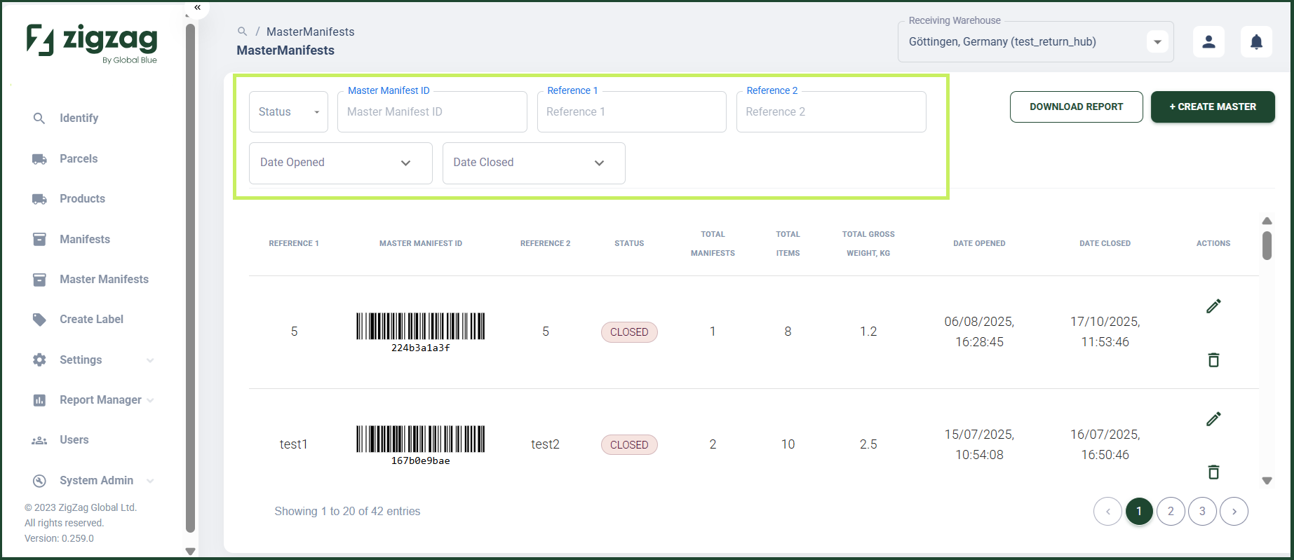Click the Master Manifests archive icon
Image resolution: width=1294 pixels, height=560 pixels.
tap(39, 280)
